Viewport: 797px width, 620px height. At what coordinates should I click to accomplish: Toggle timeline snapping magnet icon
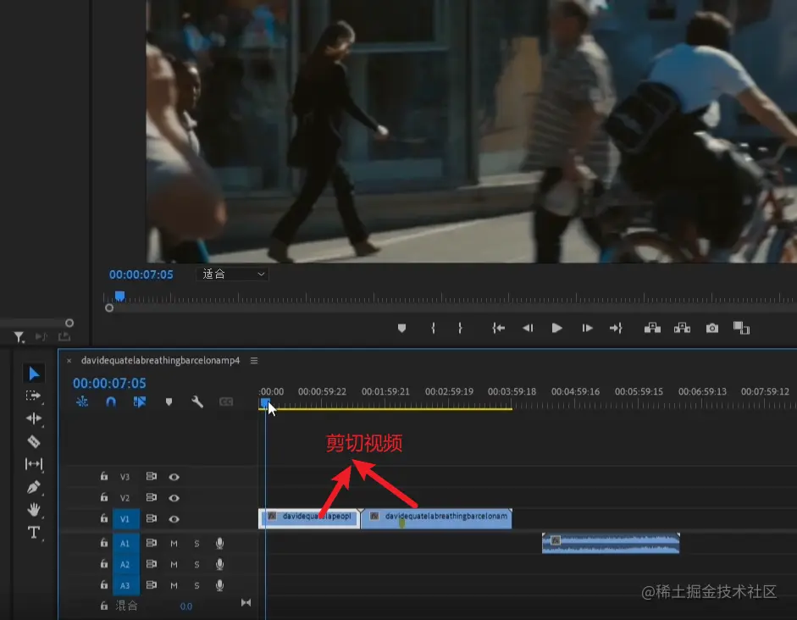(x=111, y=401)
